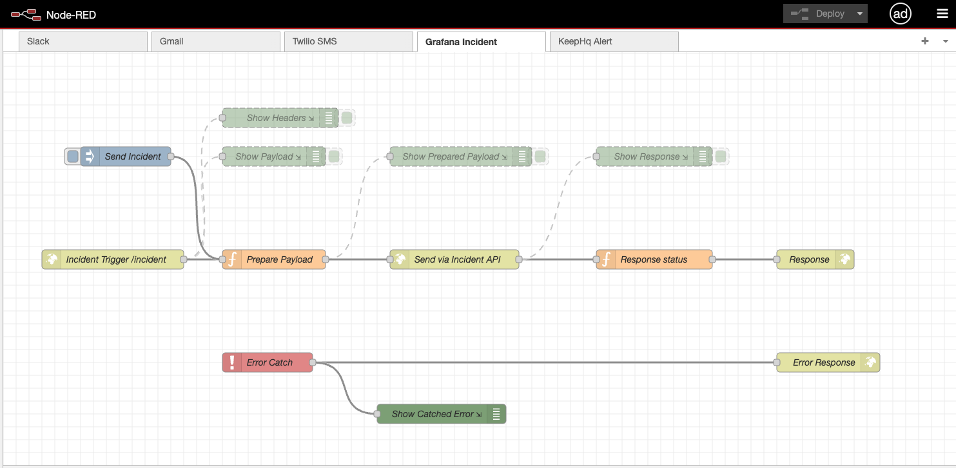Image resolution: width=956 pixels, height=468 pixels.
Task: Select the Response status node label
Action: point(654,259)
